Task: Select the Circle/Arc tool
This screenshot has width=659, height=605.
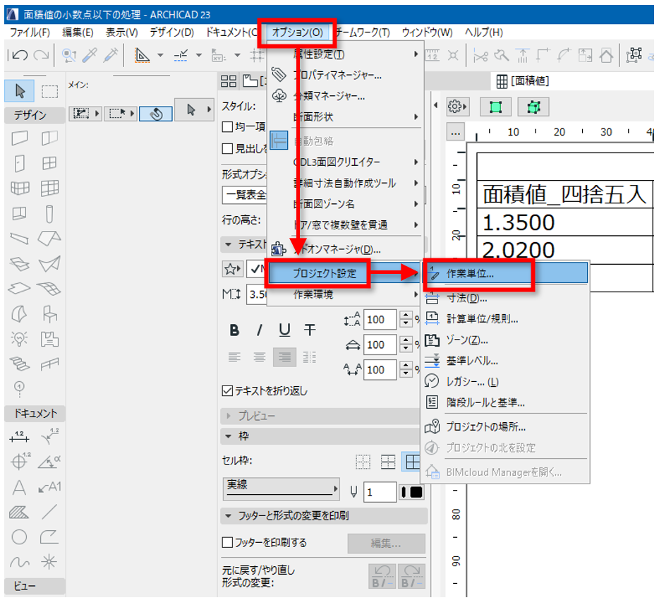Action: (x=19, y=537)
